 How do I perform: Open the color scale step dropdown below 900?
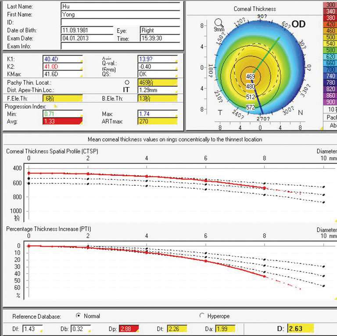(x=330, y=109)
